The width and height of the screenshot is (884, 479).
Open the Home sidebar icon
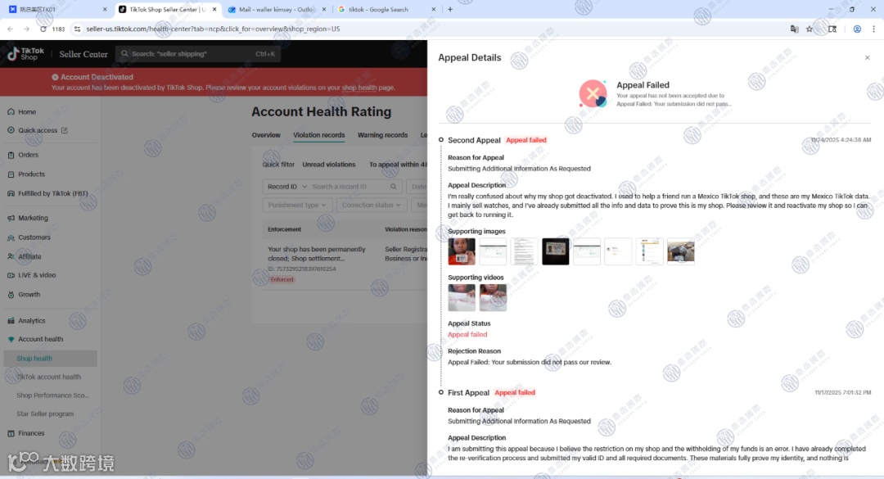11,111
